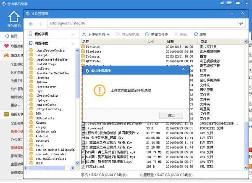Click the 上传到手机 upload icon
This screenshot has height=183, width=252.
84,34
